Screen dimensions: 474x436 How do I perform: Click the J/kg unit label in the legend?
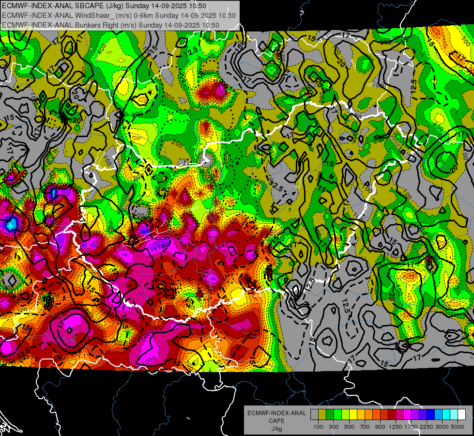point(277,429)
